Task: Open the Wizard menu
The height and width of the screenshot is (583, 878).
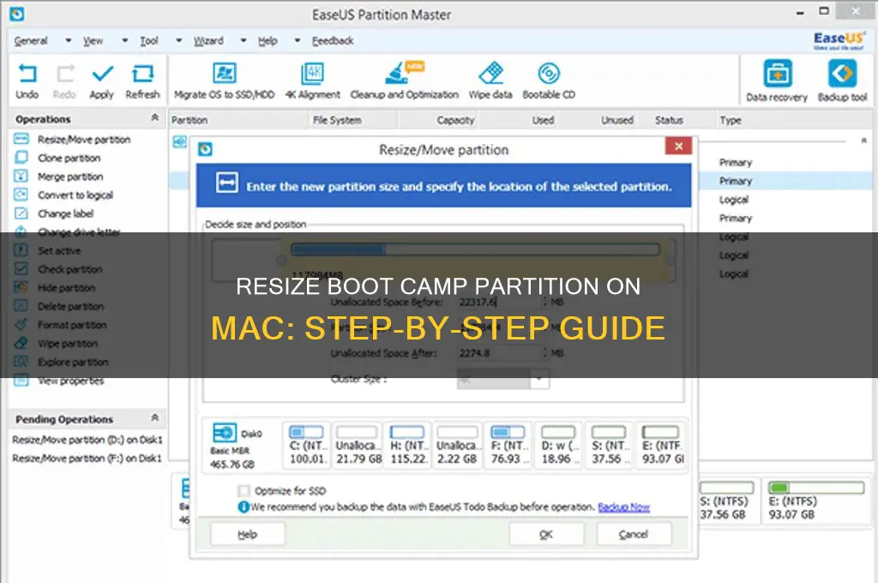Action: click(208, 40)
